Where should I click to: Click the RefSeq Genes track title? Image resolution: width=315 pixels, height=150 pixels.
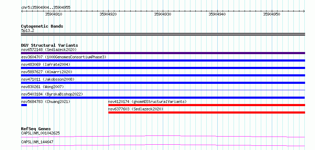36,129
